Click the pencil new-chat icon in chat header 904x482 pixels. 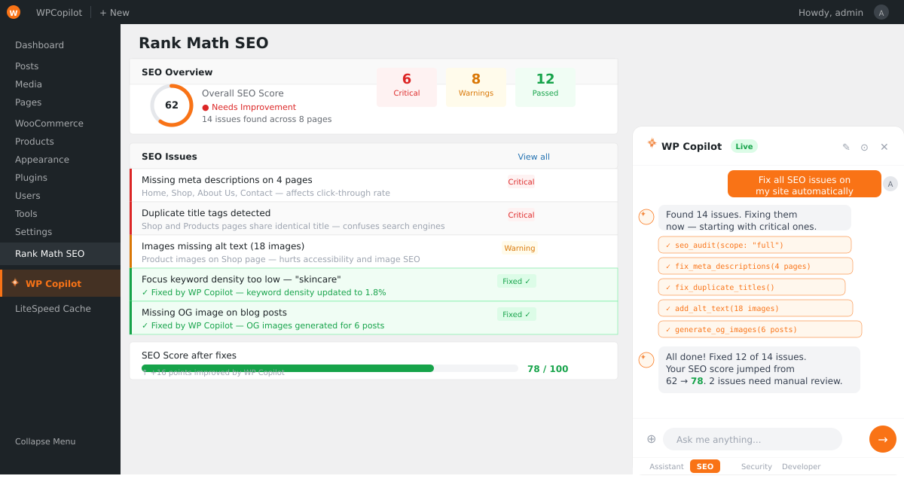point(846,147)
